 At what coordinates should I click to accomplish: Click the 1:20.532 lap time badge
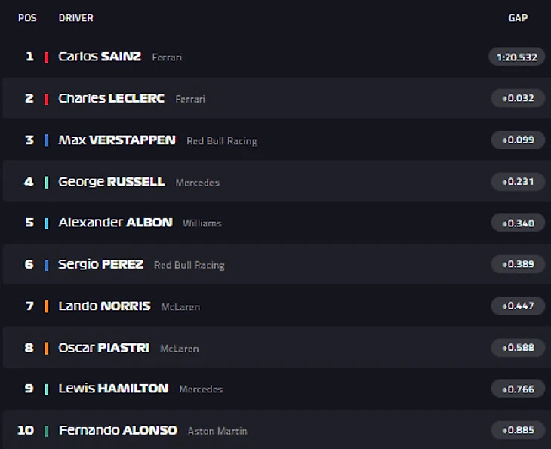(516, 57)
